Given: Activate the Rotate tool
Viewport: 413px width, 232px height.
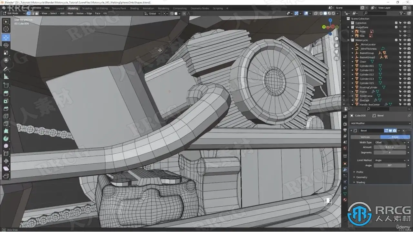Looking at the screenshot, I should (x=6, y=45).
